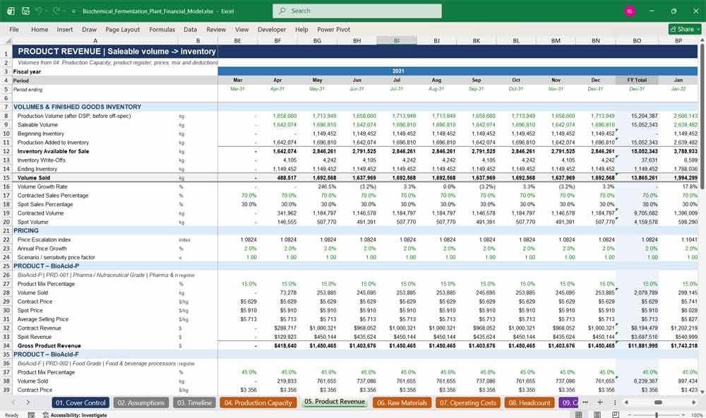
Task: Click the zoom slider handle
Action: (x=657, y=414)
